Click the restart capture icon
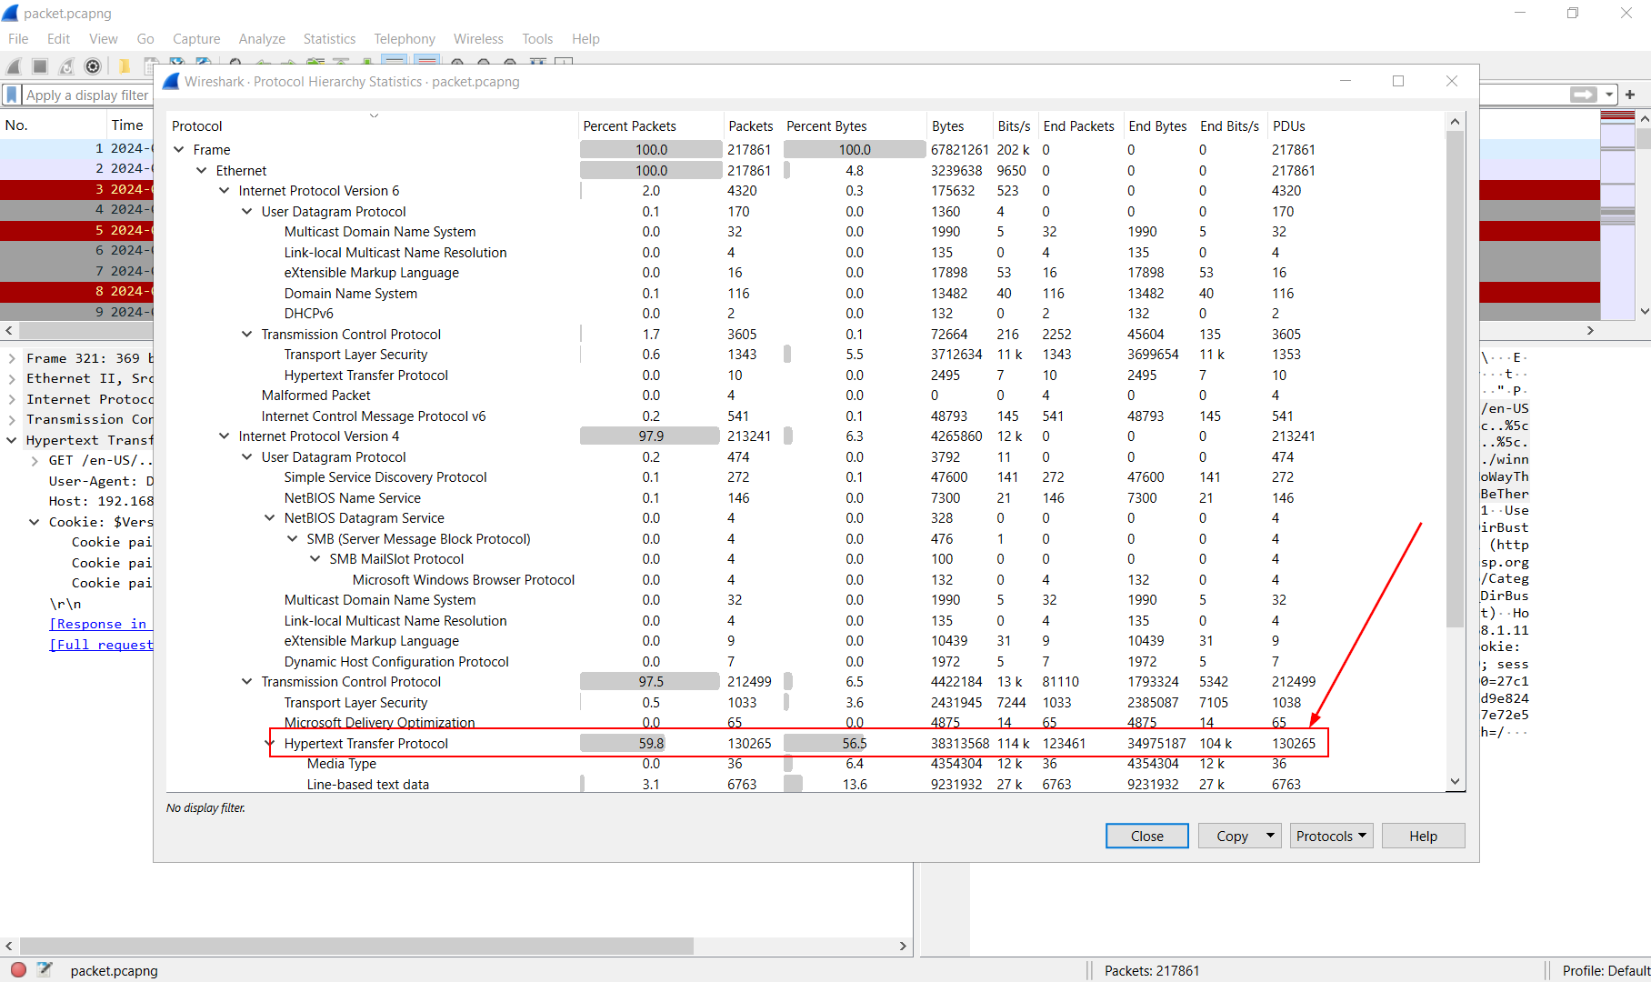 tap(66, 66)
